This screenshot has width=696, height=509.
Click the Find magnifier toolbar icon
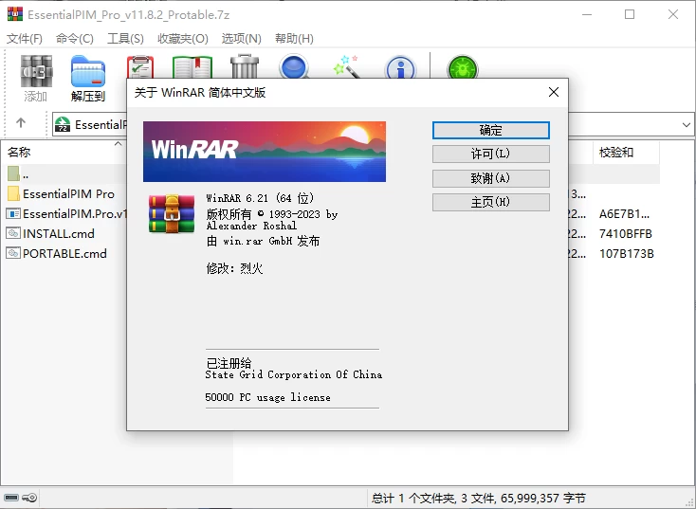coord(294,66)
